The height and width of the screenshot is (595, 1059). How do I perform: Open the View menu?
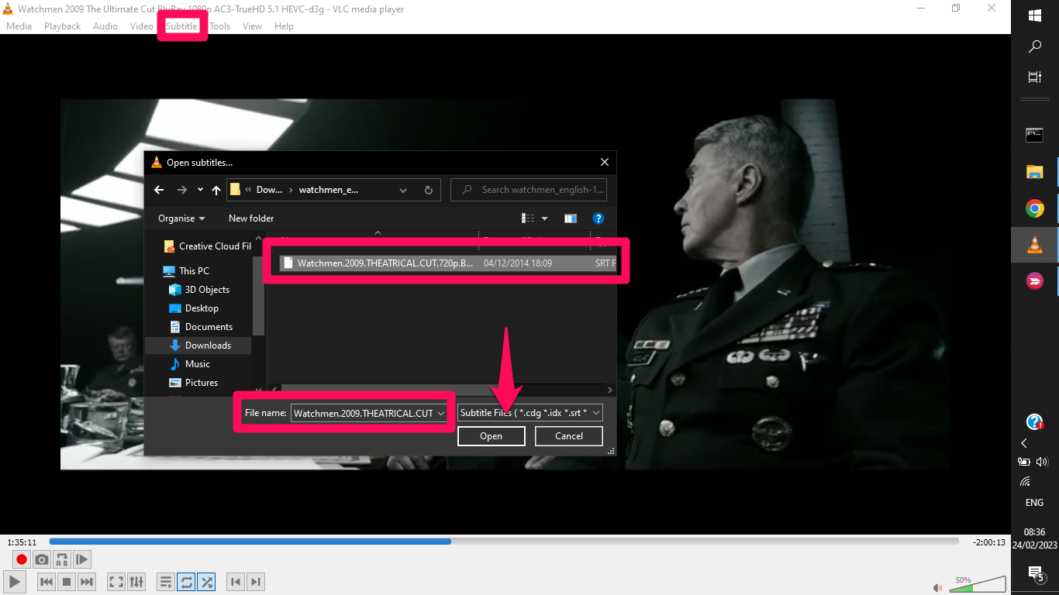[252, 26]
